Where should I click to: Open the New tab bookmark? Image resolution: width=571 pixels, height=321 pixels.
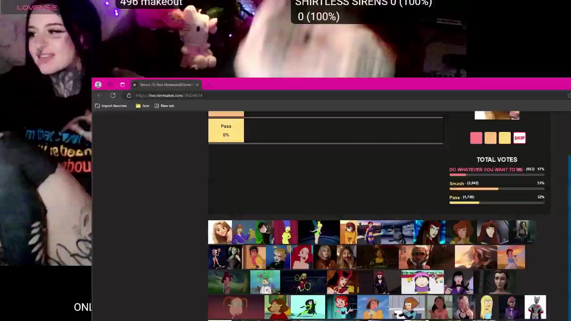[164, 106]
